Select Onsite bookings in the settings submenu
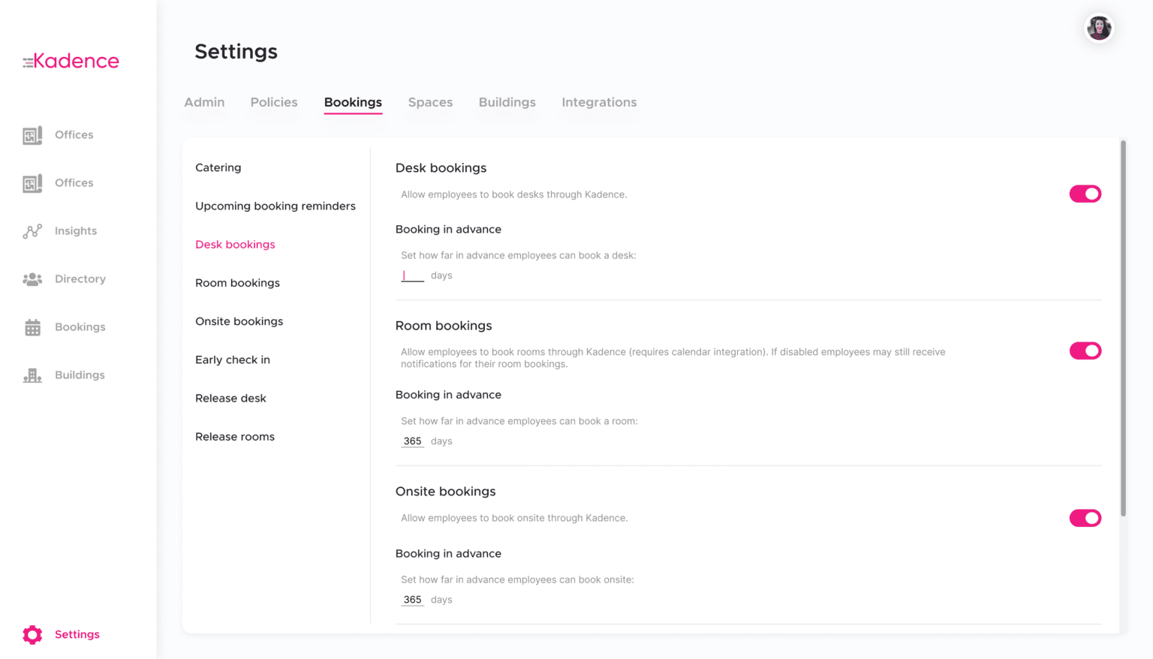Viewport: 1153px width, 659px height. pyautogui.click(x=239, y=321)
